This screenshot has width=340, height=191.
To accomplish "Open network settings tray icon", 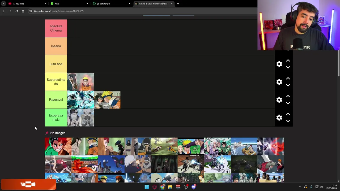I will [317, 187].
